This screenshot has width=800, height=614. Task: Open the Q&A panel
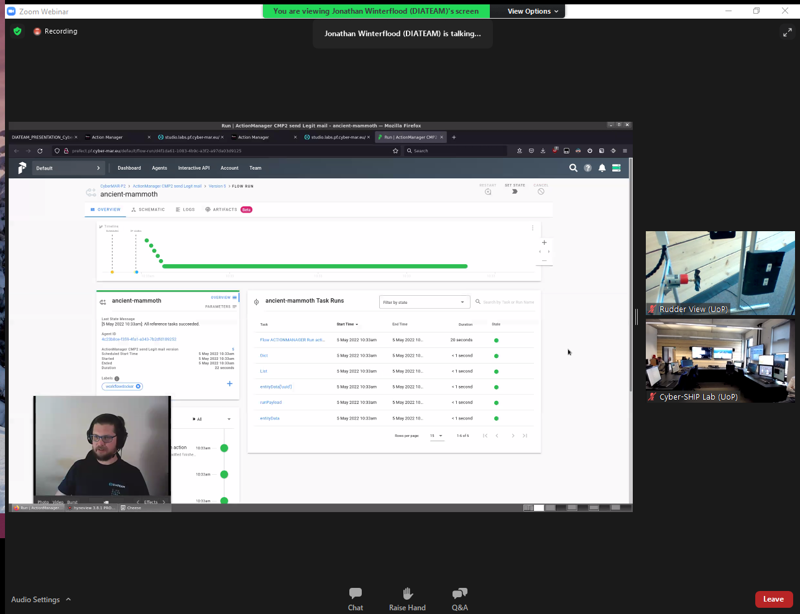point(459,598)
